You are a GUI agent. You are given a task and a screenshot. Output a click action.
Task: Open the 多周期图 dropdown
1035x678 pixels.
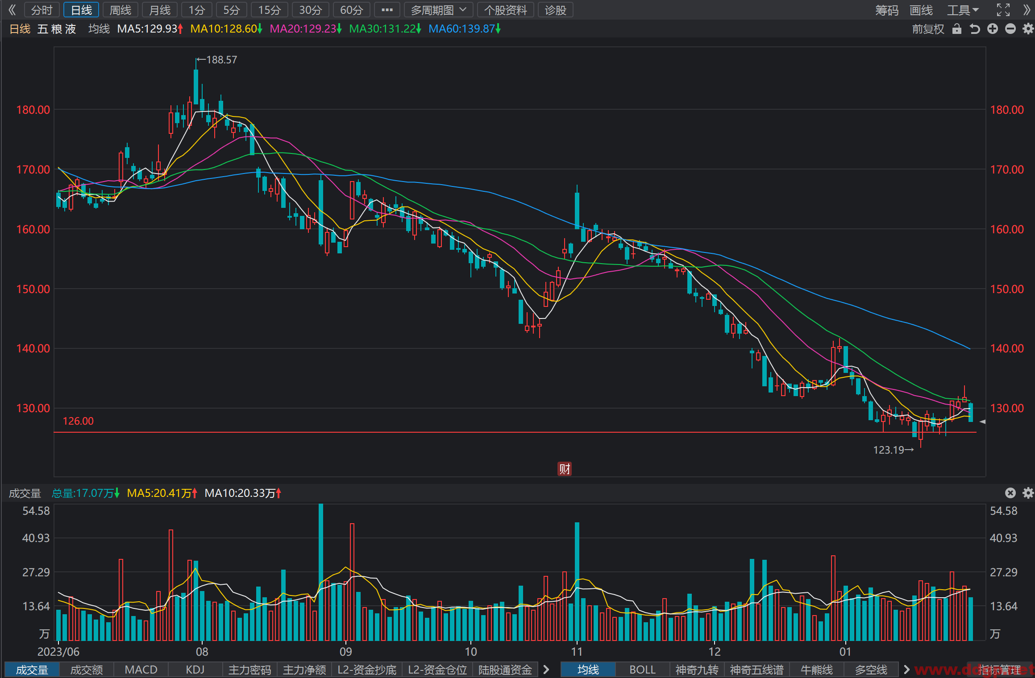coord(439,10)
